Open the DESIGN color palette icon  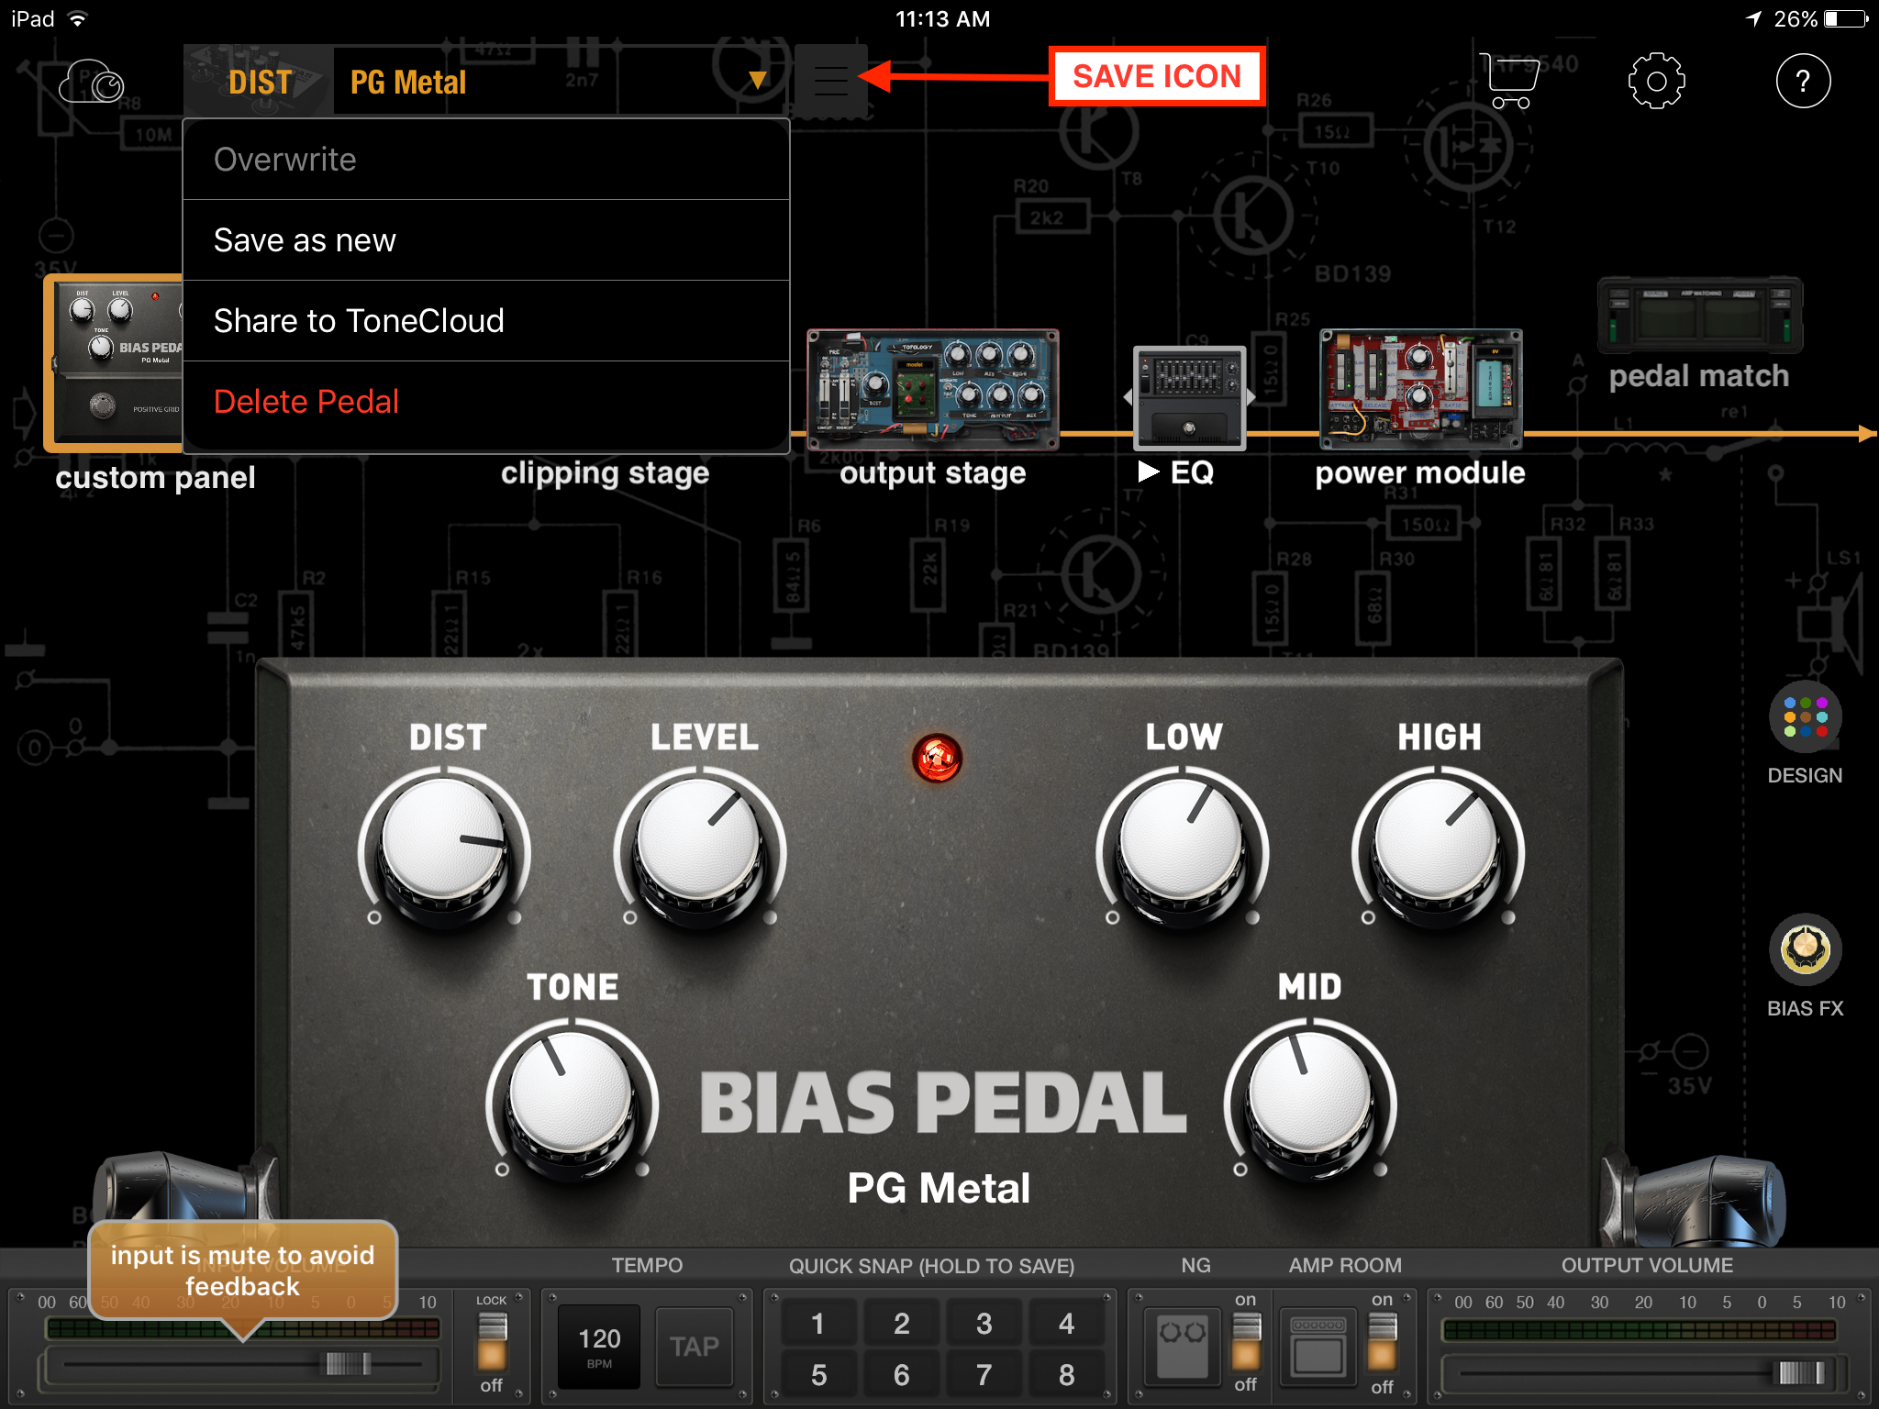(x=1805, y=717)
